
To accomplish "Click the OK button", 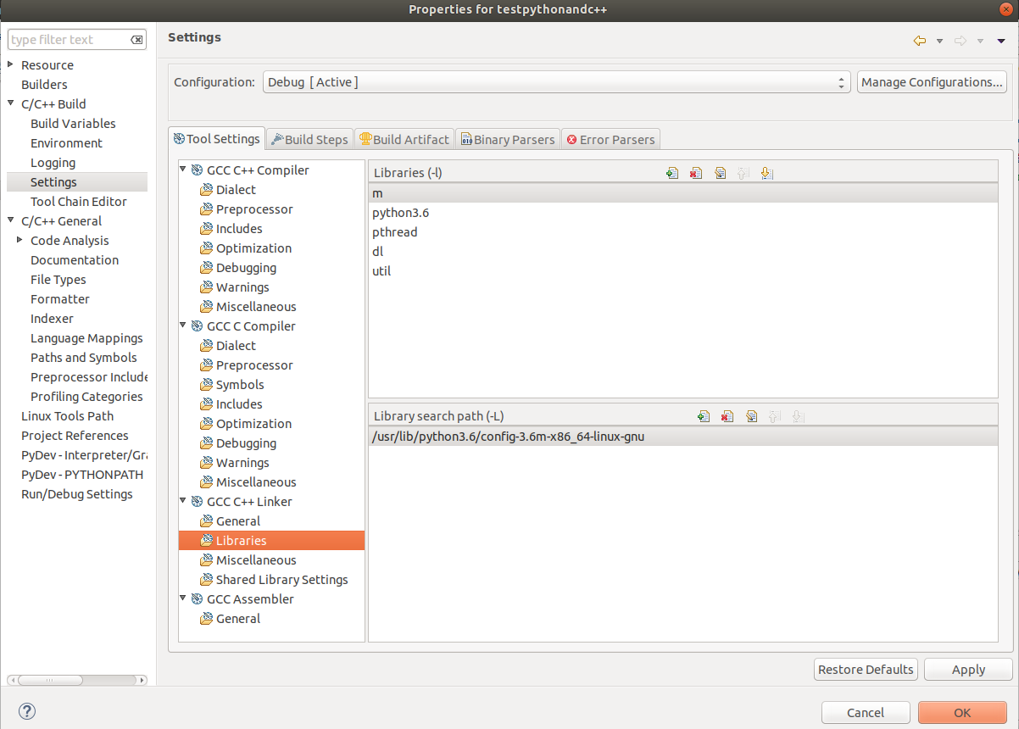I will [962, 713].
